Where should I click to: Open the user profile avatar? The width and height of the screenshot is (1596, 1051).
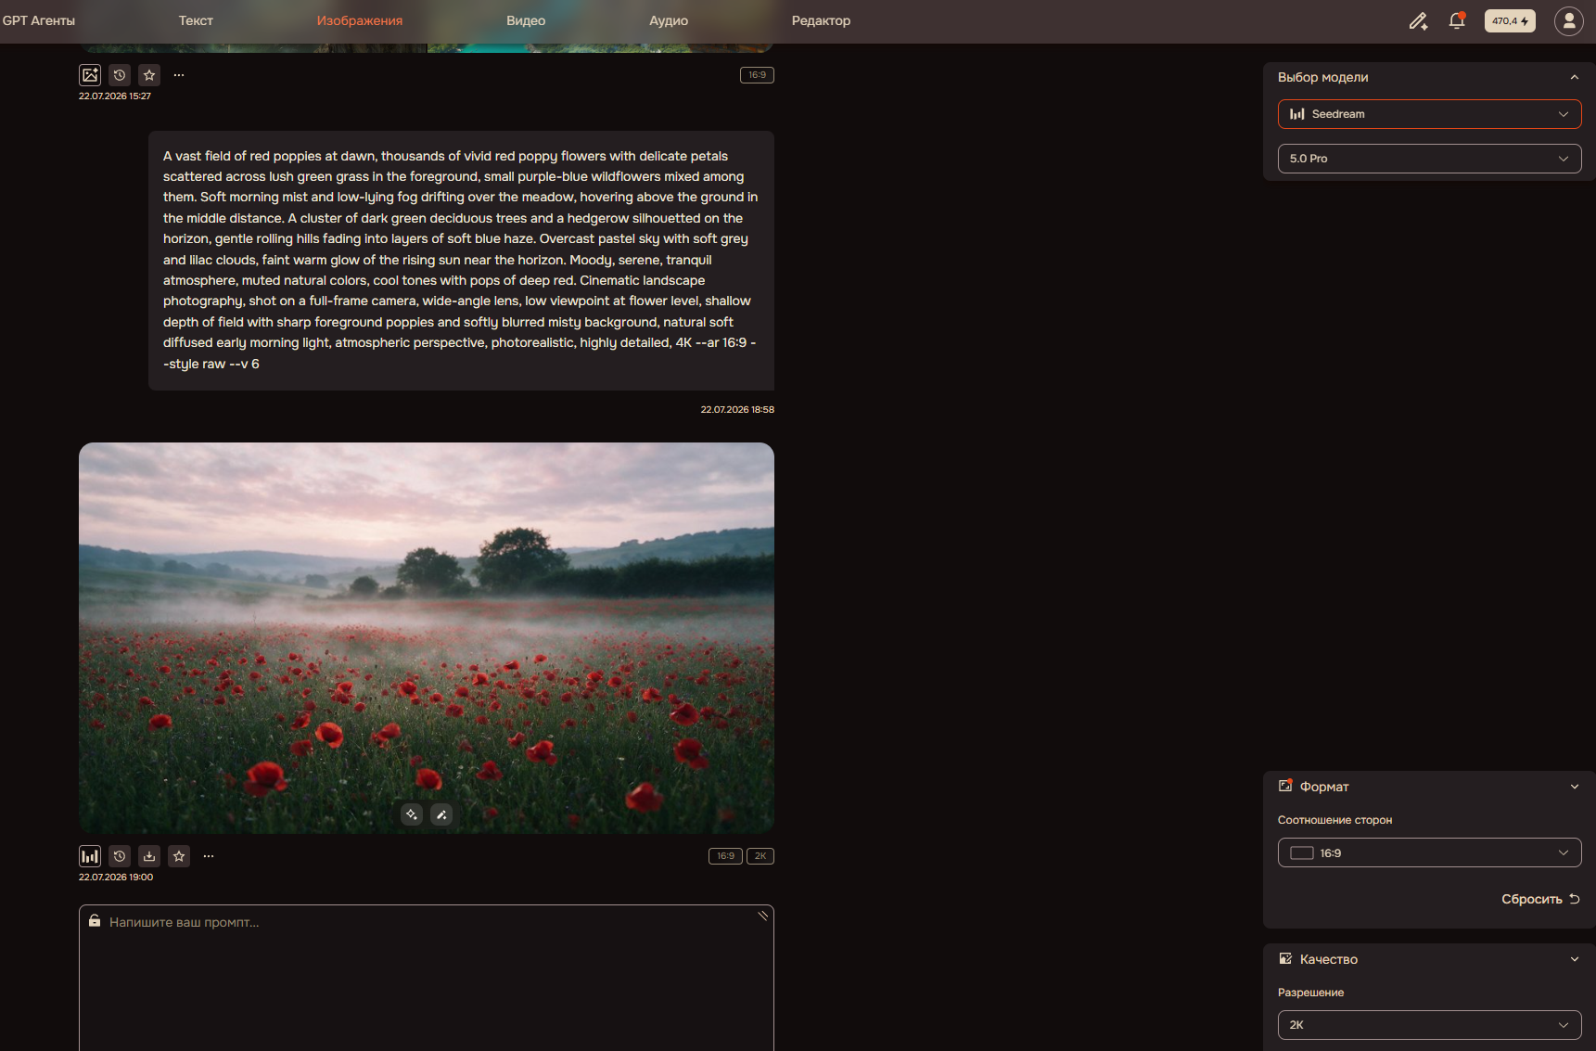1569,20
